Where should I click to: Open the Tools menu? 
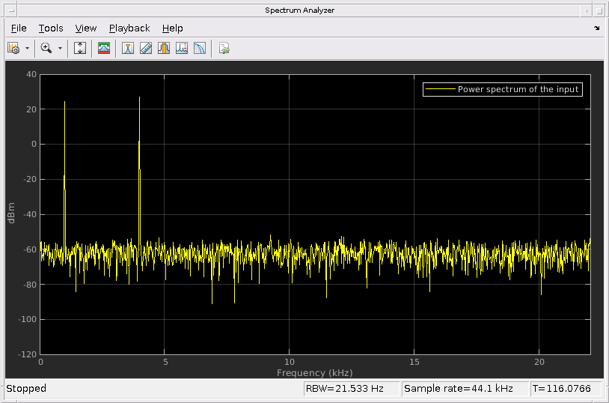51,28
